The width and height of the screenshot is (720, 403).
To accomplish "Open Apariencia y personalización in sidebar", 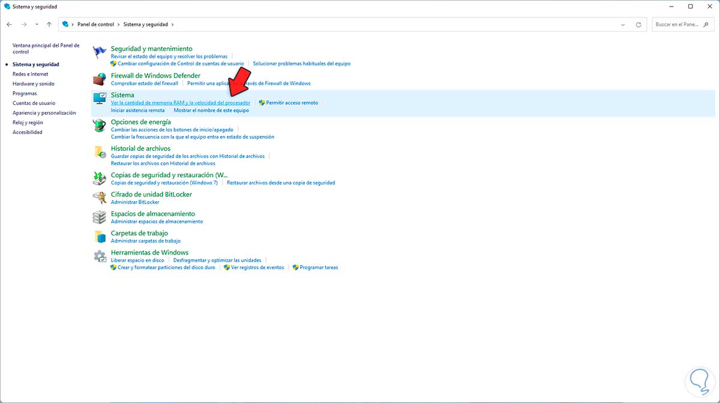I will (44, 113).
